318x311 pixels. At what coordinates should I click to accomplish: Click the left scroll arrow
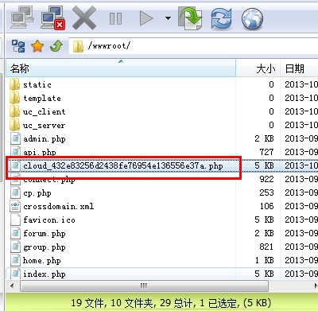12,286
